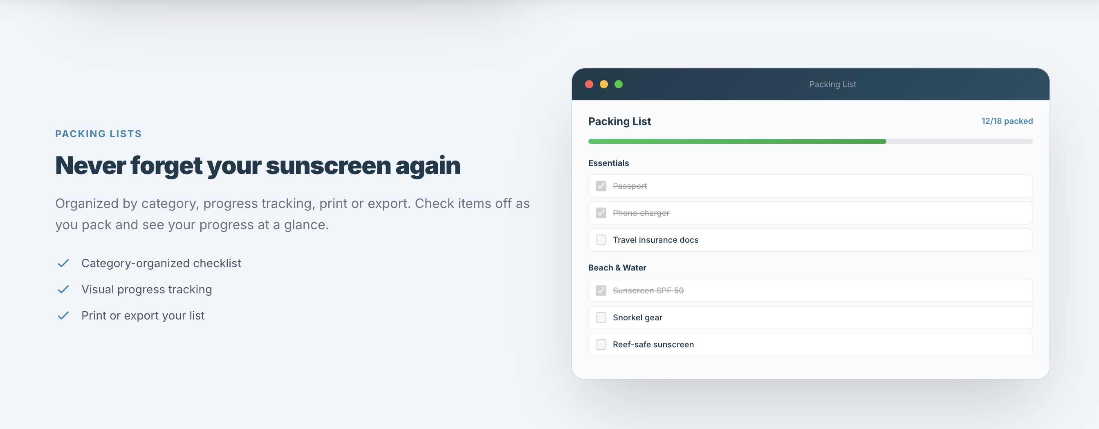The image size is (1099, 429).
Task: Click the checkmark beside Category-organized checklist
Action: pos(63,264)
